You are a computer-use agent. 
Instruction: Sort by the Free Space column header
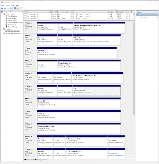tap(121, 12)
